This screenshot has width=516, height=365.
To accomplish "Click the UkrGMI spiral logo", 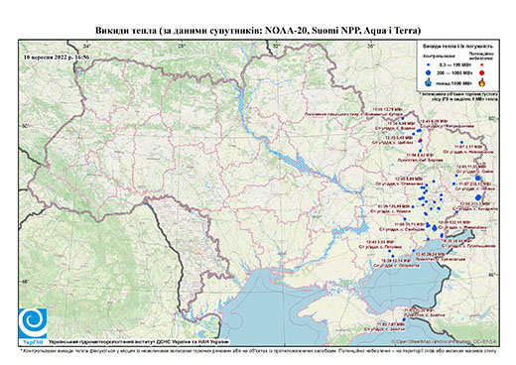I will [33, 323].
